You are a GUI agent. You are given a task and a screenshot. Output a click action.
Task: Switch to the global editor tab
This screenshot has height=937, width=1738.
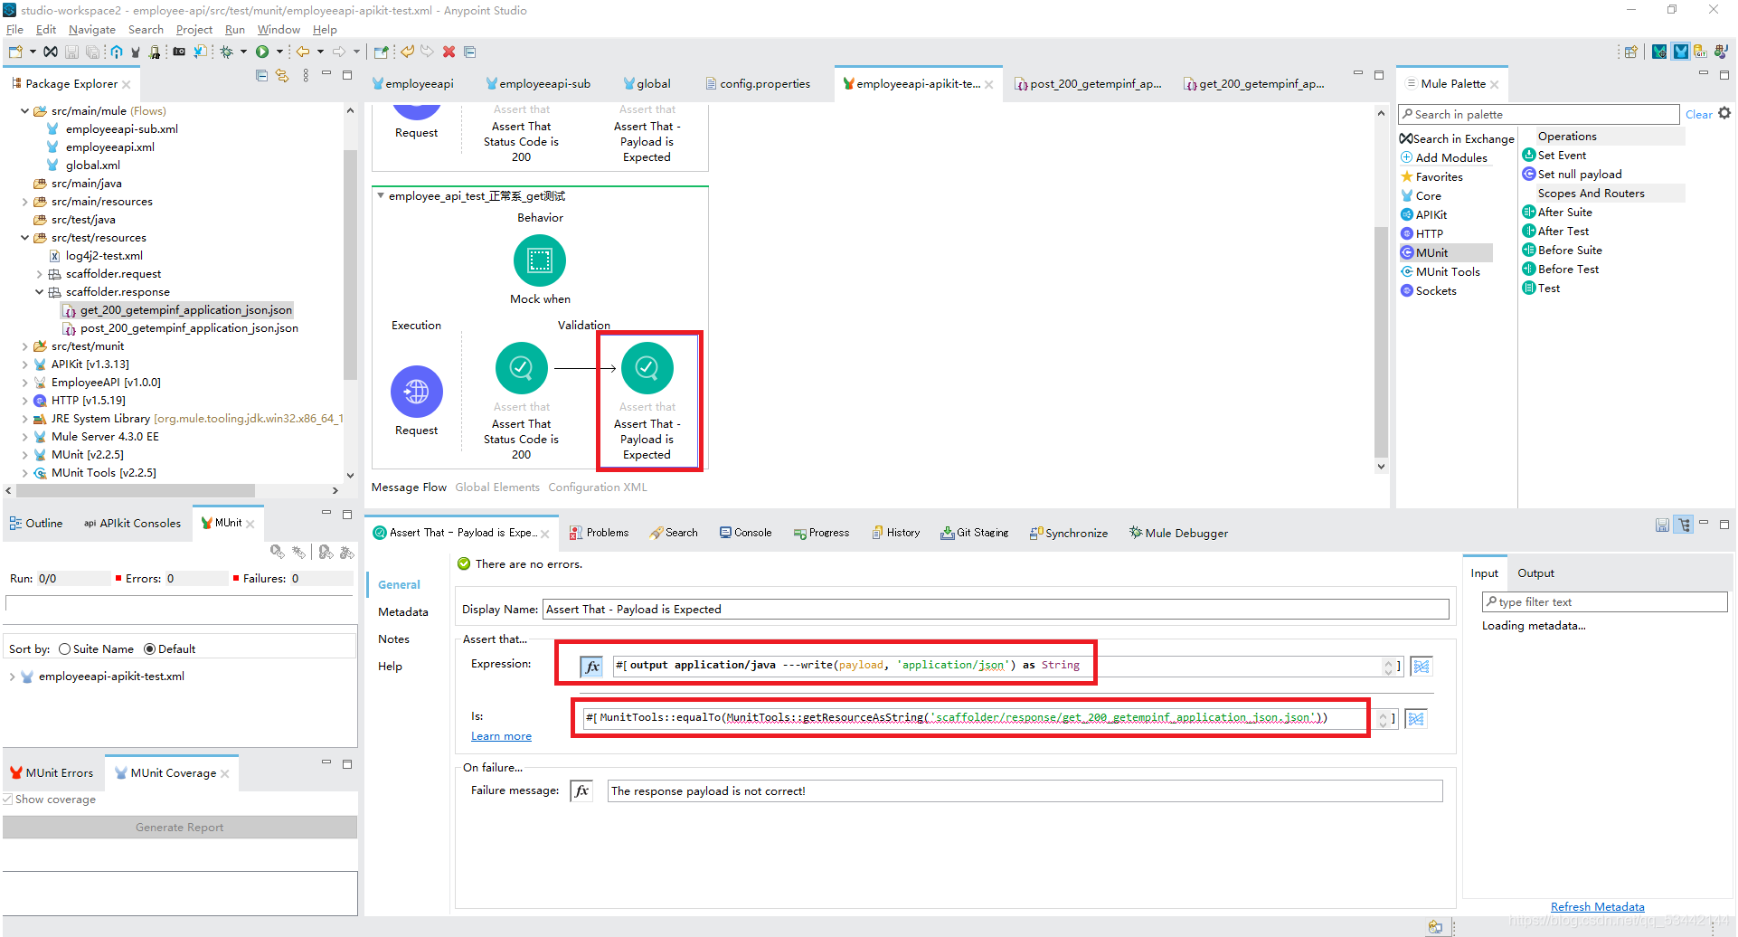(x=647, y=83)
